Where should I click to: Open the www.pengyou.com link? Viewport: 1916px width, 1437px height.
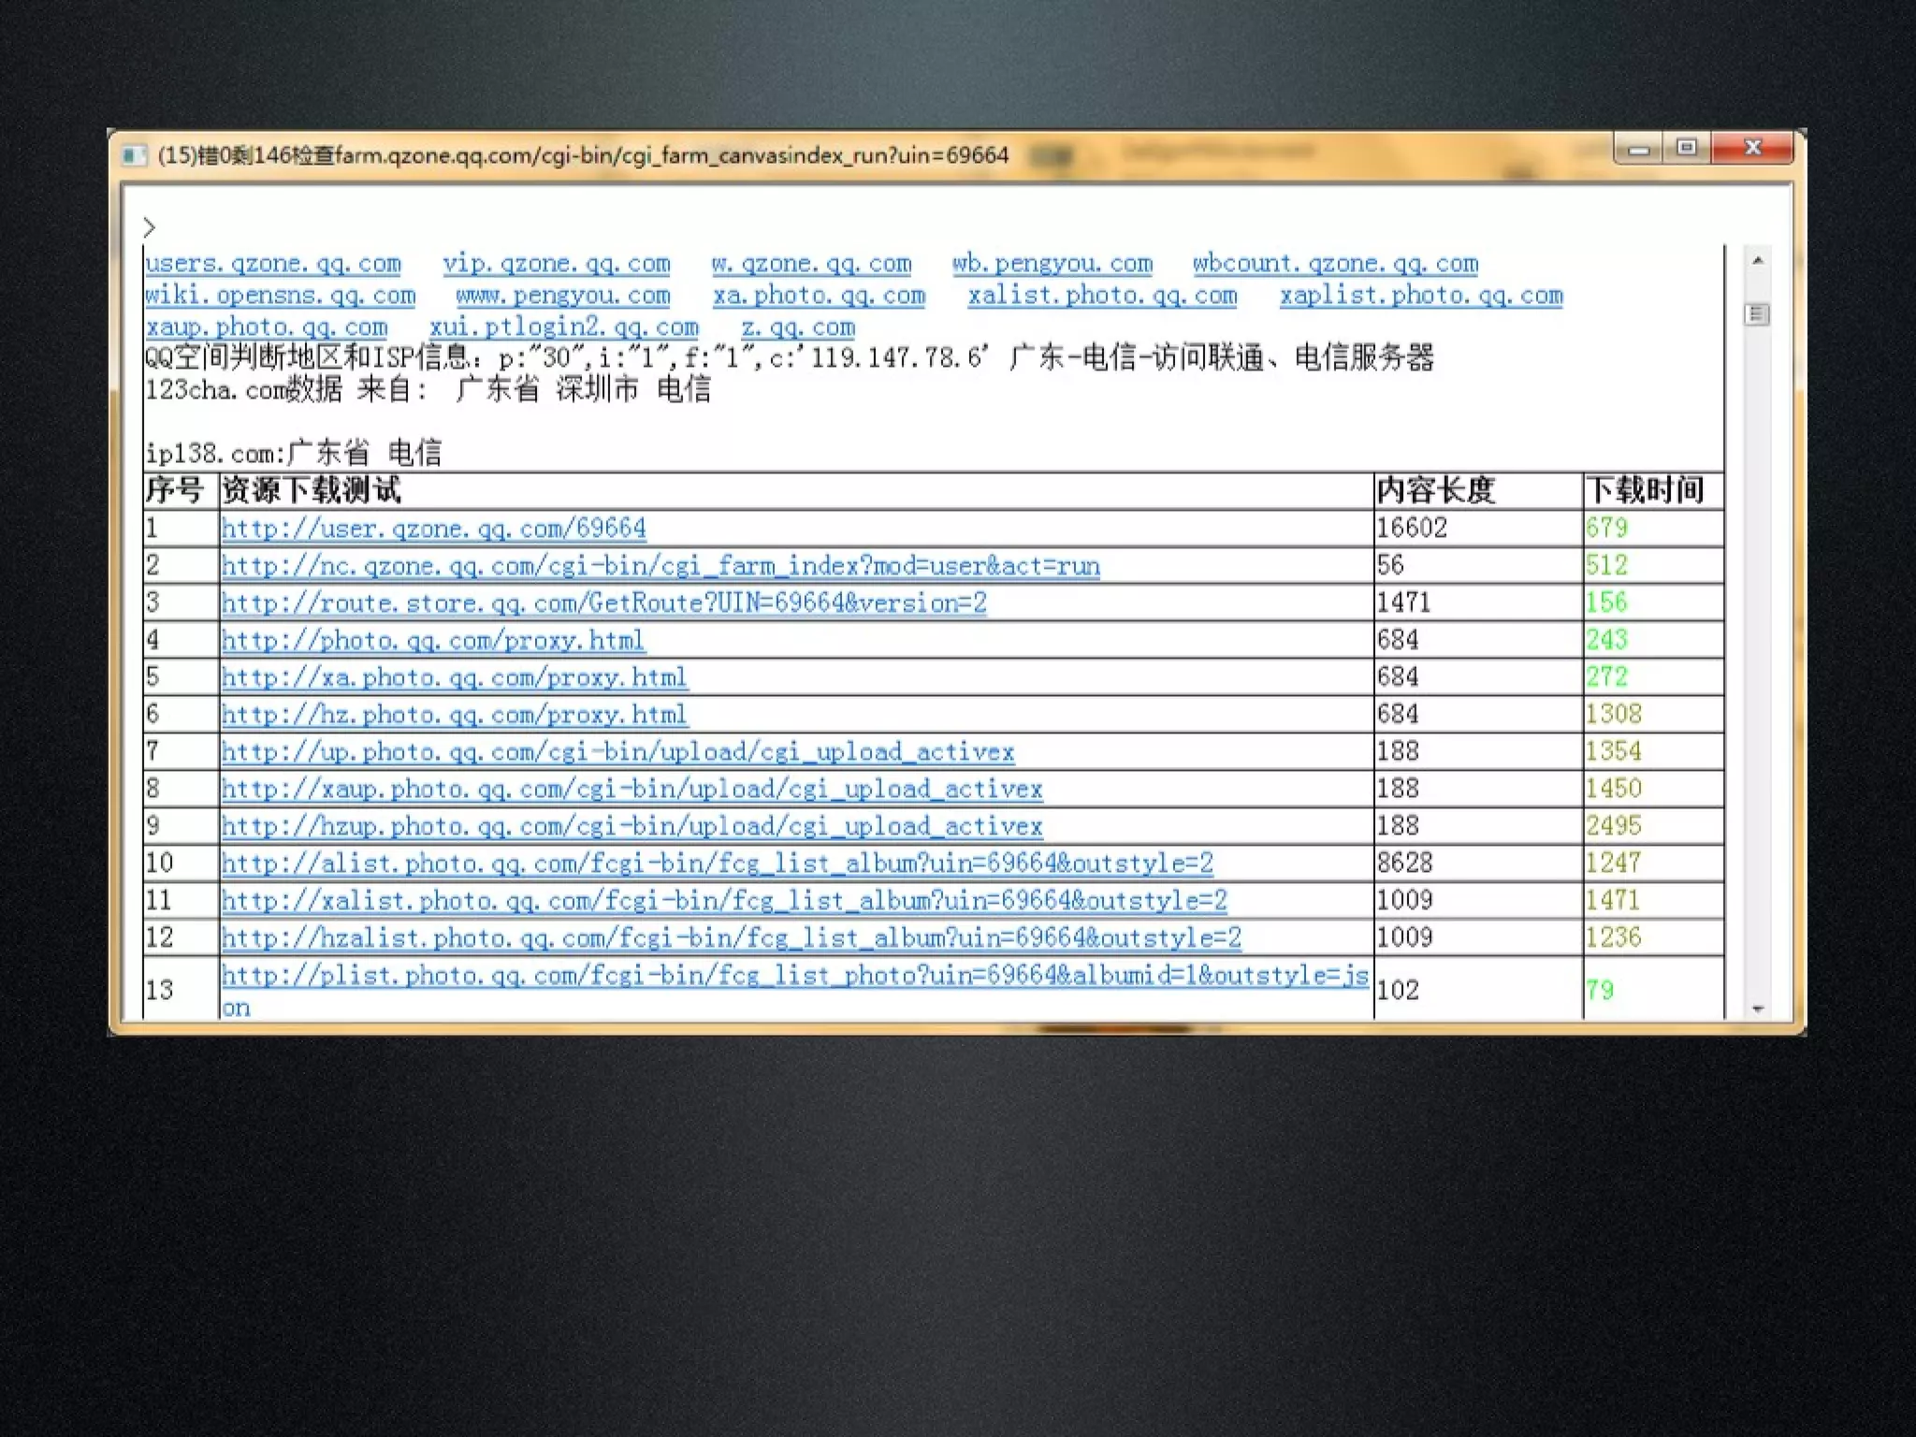click(x=563, y=297)
